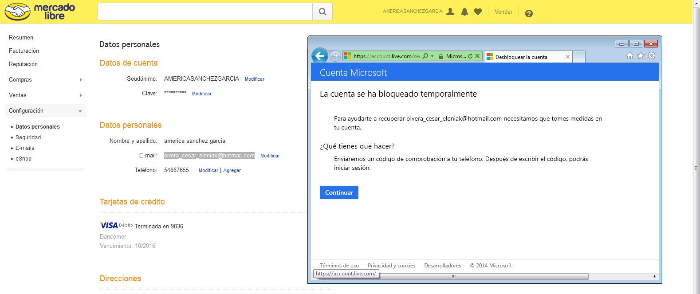Click the browser back arrow button

pos(320,56)
